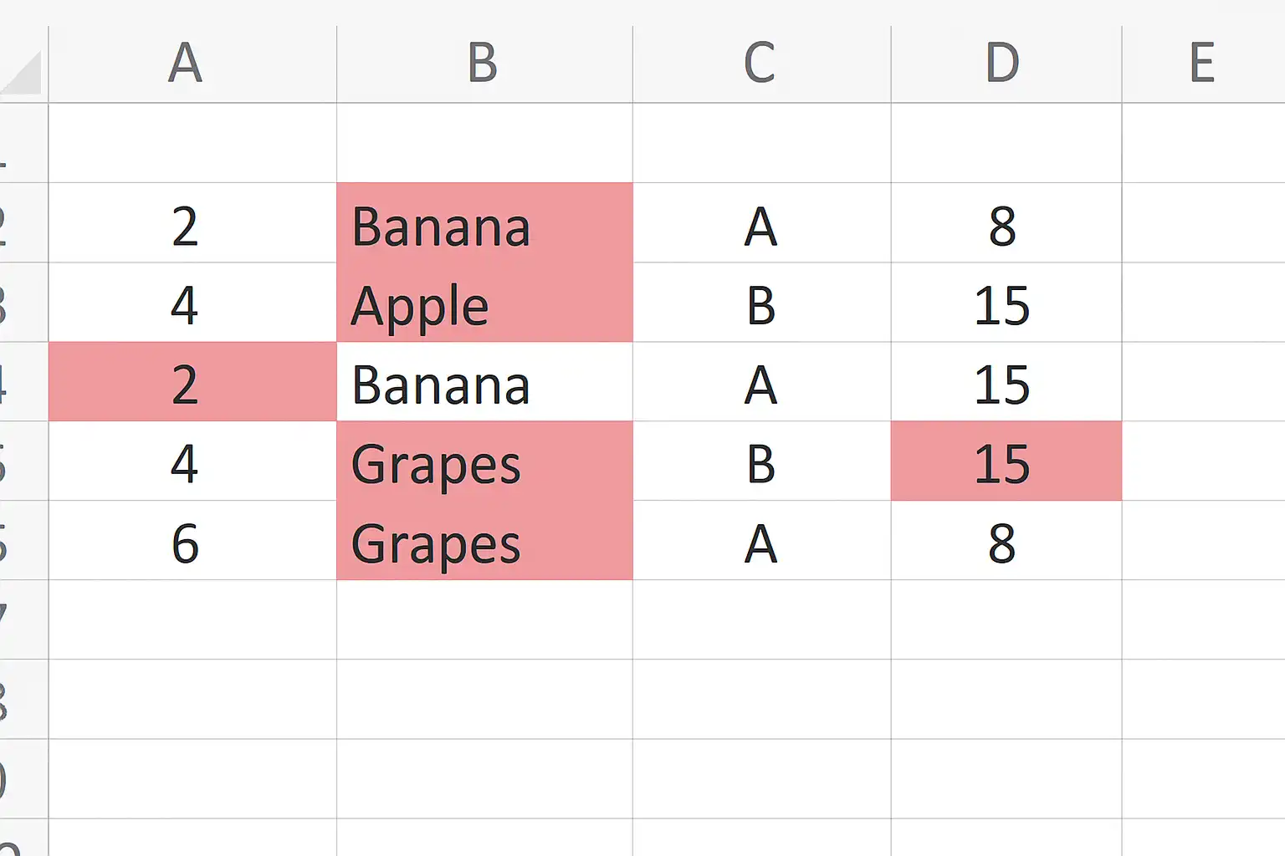The width and height of the screenshot is (1285, 856).
Task: Select column C header
Action: (762, 64)
